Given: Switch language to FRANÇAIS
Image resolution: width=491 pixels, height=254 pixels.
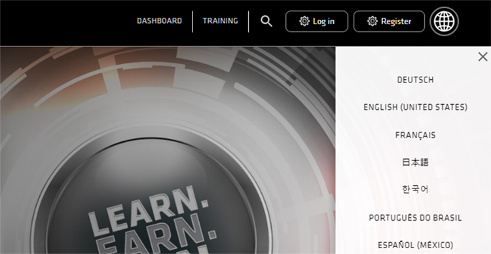Looking at the screenshot, I should tap(415, 135).
